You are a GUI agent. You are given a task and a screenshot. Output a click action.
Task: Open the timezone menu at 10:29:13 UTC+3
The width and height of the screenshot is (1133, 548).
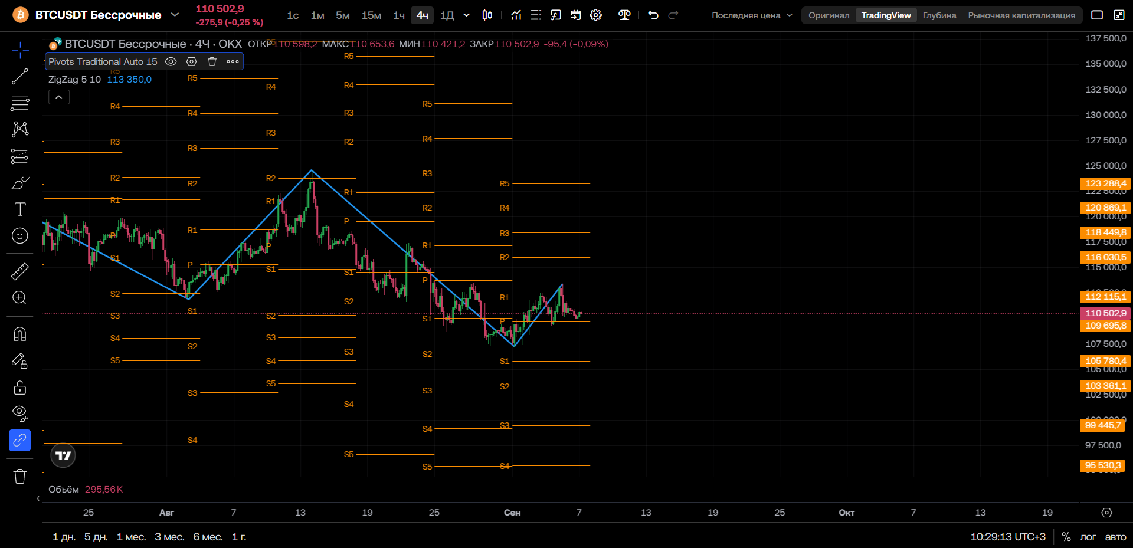point(1008,537)
